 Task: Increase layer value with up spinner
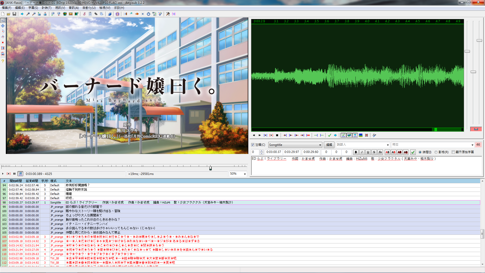click(x=261, y=151)
